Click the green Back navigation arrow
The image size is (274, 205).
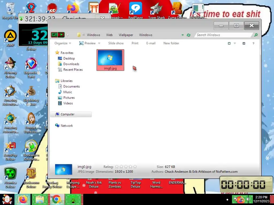coord(54,35)
